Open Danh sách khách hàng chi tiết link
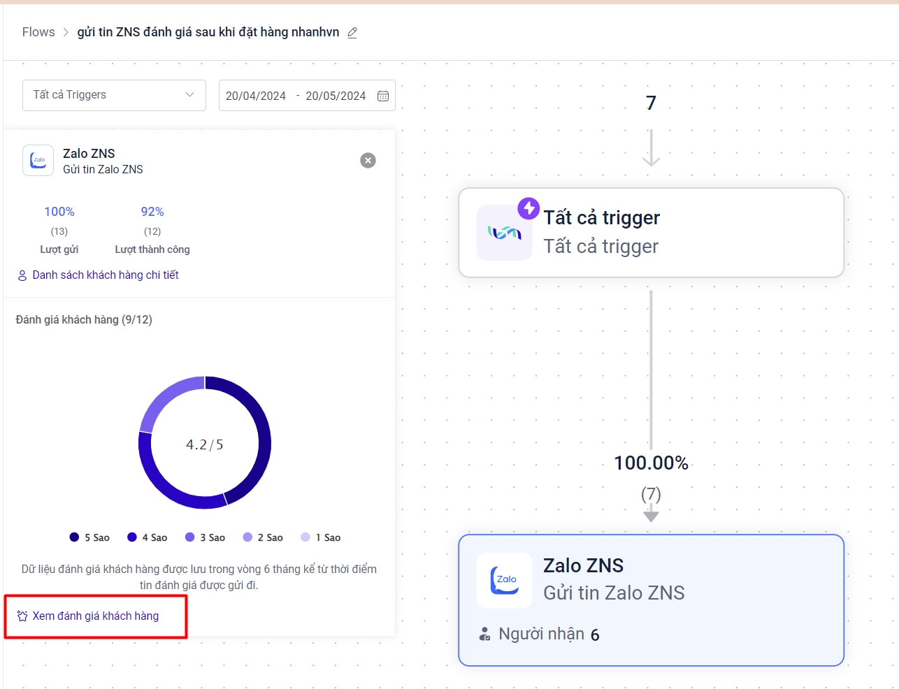The height and width of the screenshot is (689, 899). pos(105,275)
